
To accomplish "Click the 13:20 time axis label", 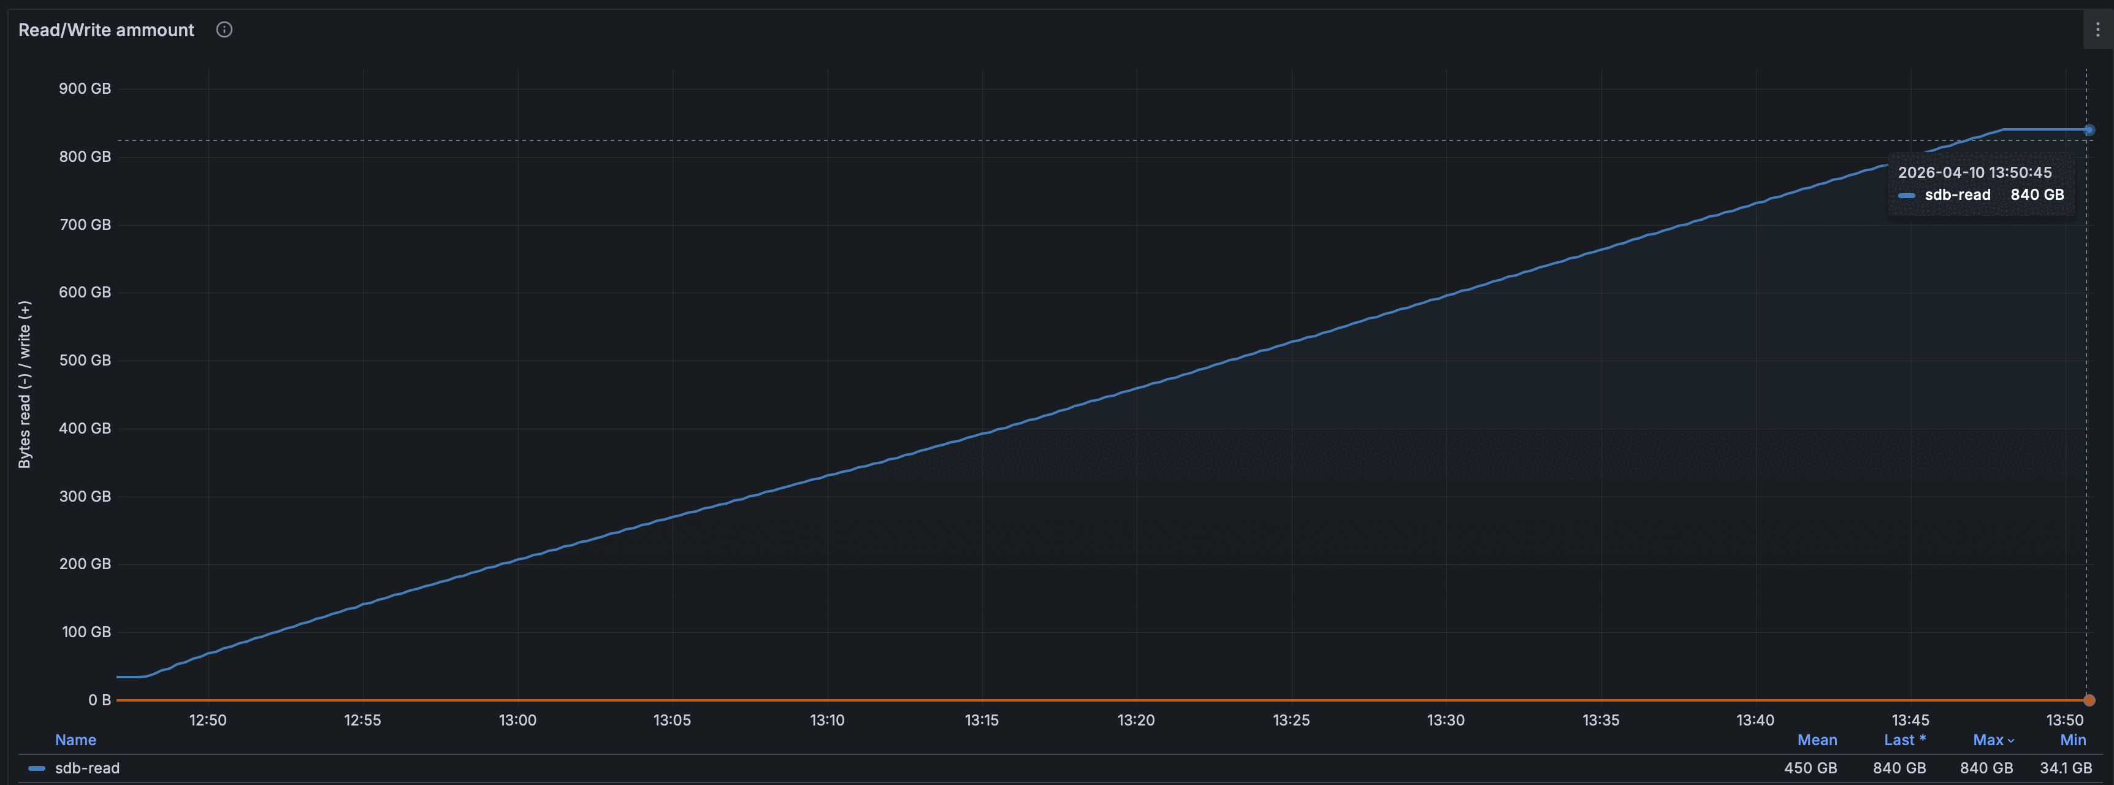I will coord(1135,720).
